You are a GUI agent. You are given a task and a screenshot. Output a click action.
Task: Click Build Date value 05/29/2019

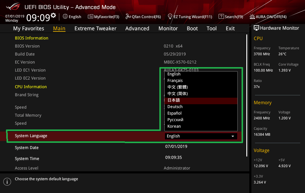175,54
